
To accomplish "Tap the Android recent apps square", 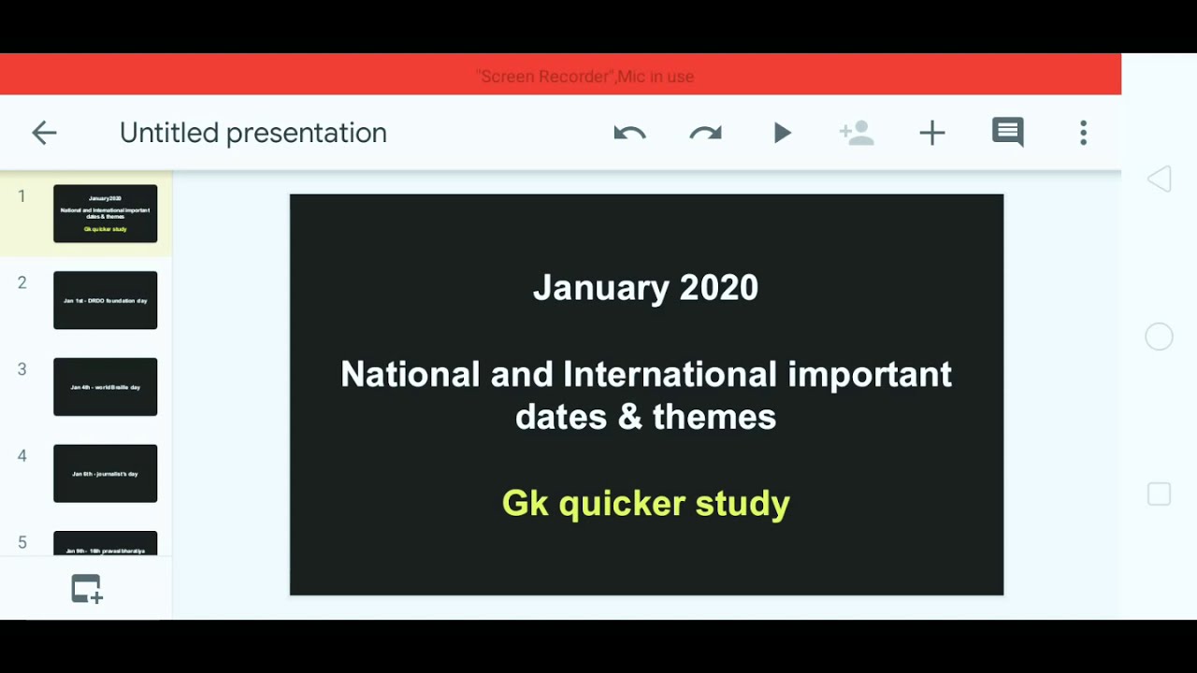I will pos(1160,494).
